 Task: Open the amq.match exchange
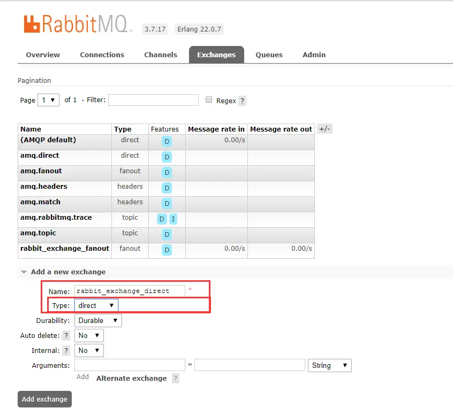click(x=41, y=202)
